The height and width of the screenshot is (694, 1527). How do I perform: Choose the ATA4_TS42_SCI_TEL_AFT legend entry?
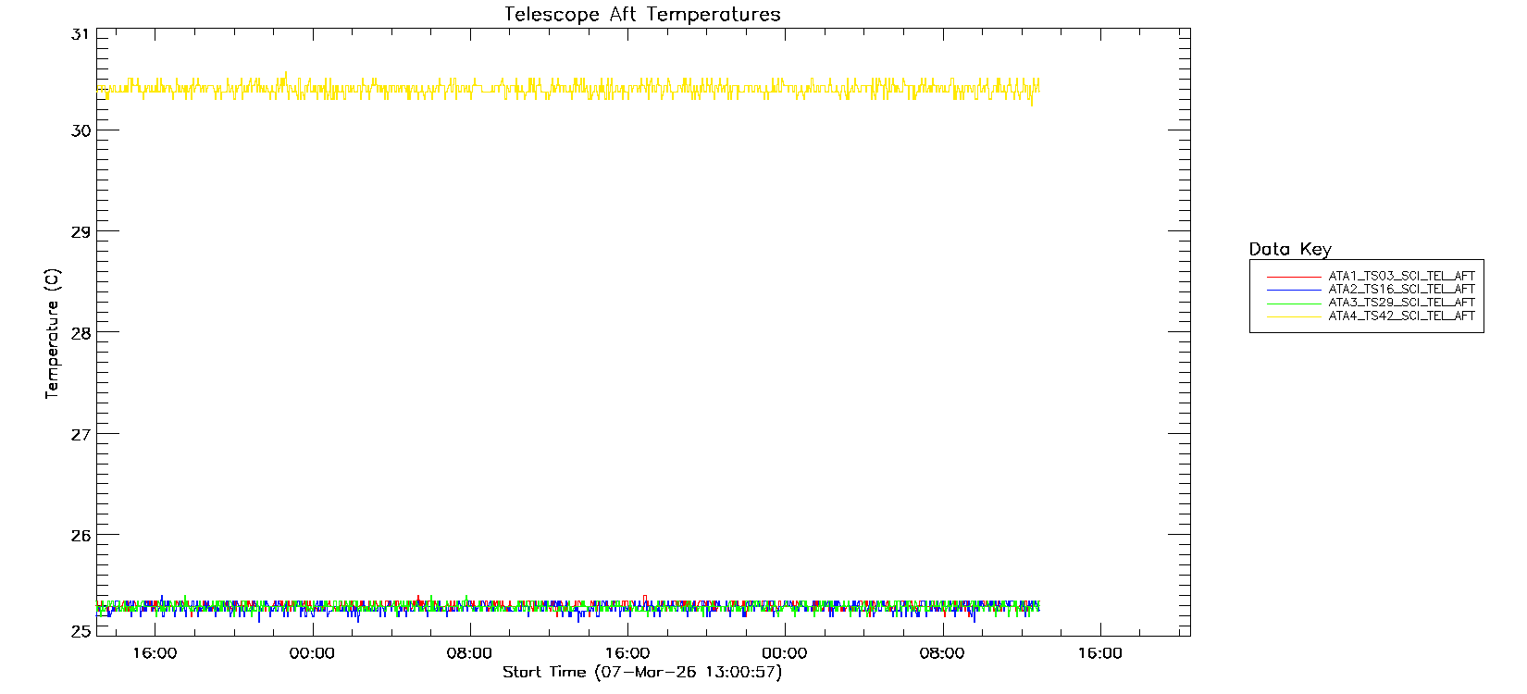1401,316
